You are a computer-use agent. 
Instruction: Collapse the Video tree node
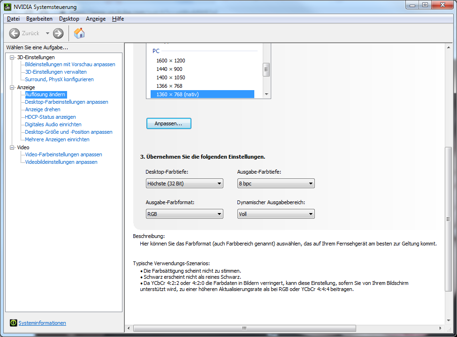(12, 147)
